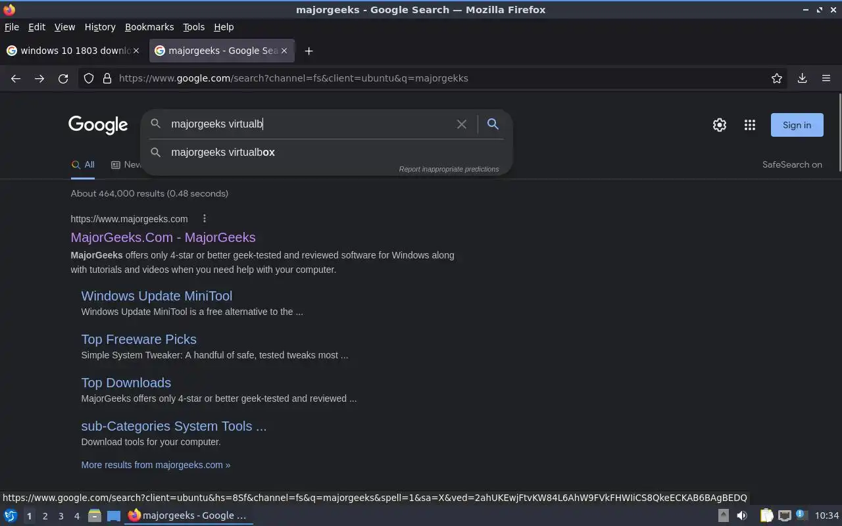842x526 pixels.
Task: Open Top Freeware Picks link
Action: pyautogui.click(x=139, y=339)
